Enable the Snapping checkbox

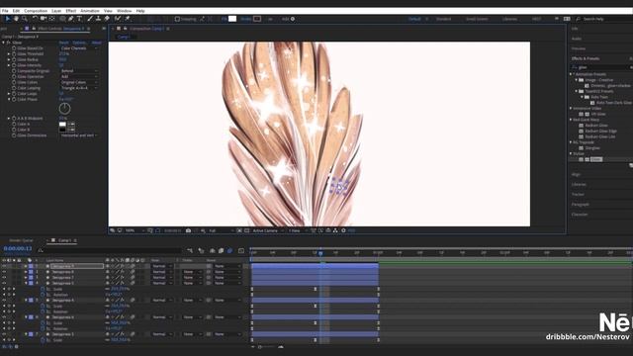[177, 19]
